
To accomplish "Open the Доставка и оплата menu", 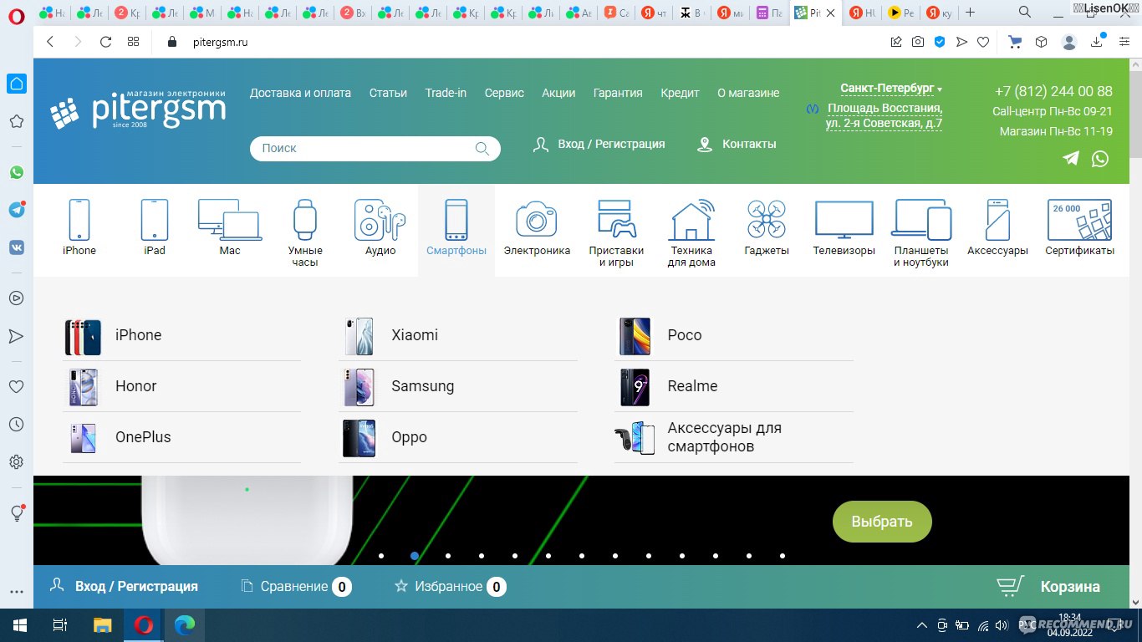I will (x=300, y=93).
